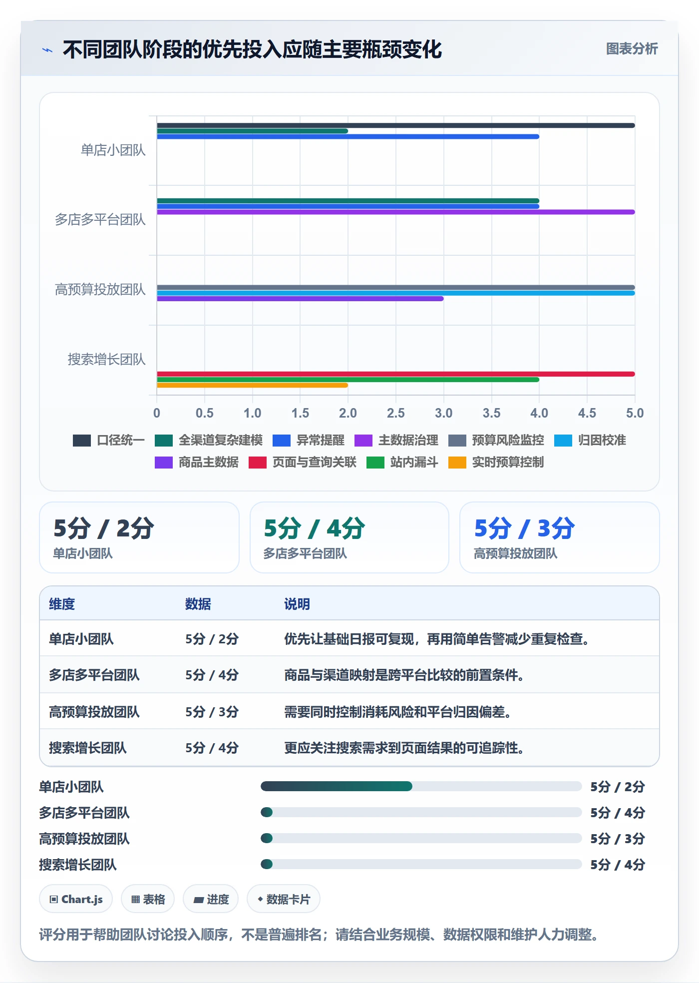Toggle 站内漏斗 legend entry

[x=402, y=462]
